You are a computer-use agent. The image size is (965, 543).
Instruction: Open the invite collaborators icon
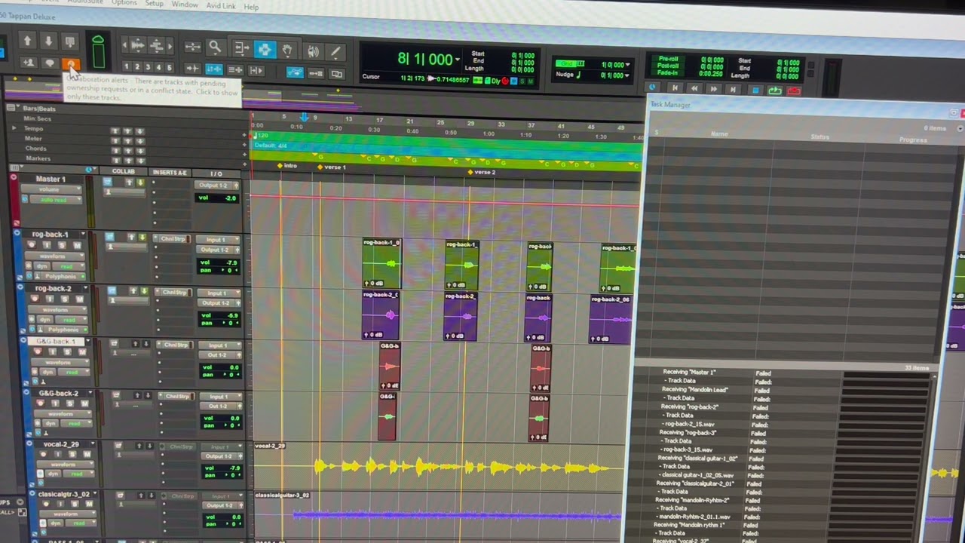coord(29,63)
